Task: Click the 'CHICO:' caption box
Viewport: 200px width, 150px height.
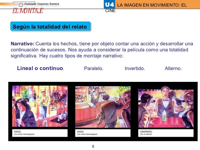Action: point(40,133)
